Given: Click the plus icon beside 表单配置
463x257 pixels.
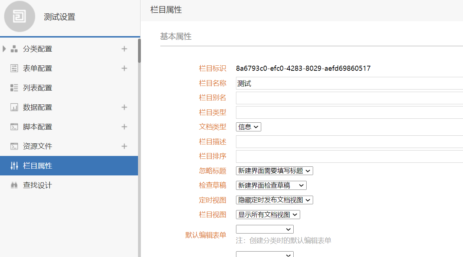Looking at the screenshot, I should tap(124, 68).
